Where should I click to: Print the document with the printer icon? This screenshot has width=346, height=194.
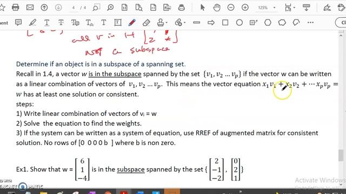pyautogui.click(x=15, y=8)
